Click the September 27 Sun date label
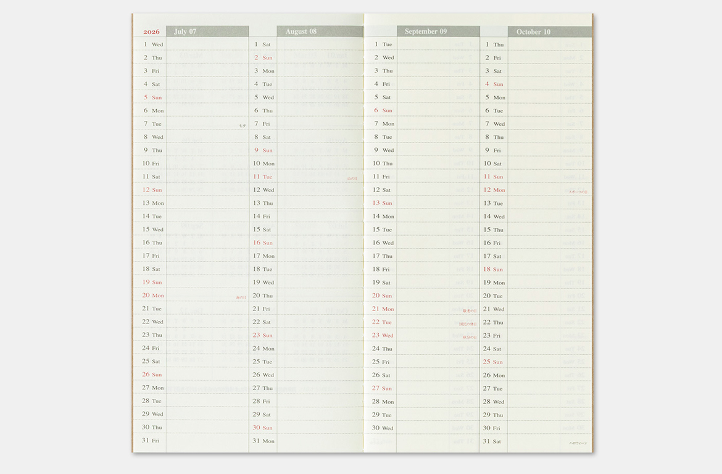Image resolution: width=722 pixels, height=474 pixels. pyautogui.click(x=382, y=388)
